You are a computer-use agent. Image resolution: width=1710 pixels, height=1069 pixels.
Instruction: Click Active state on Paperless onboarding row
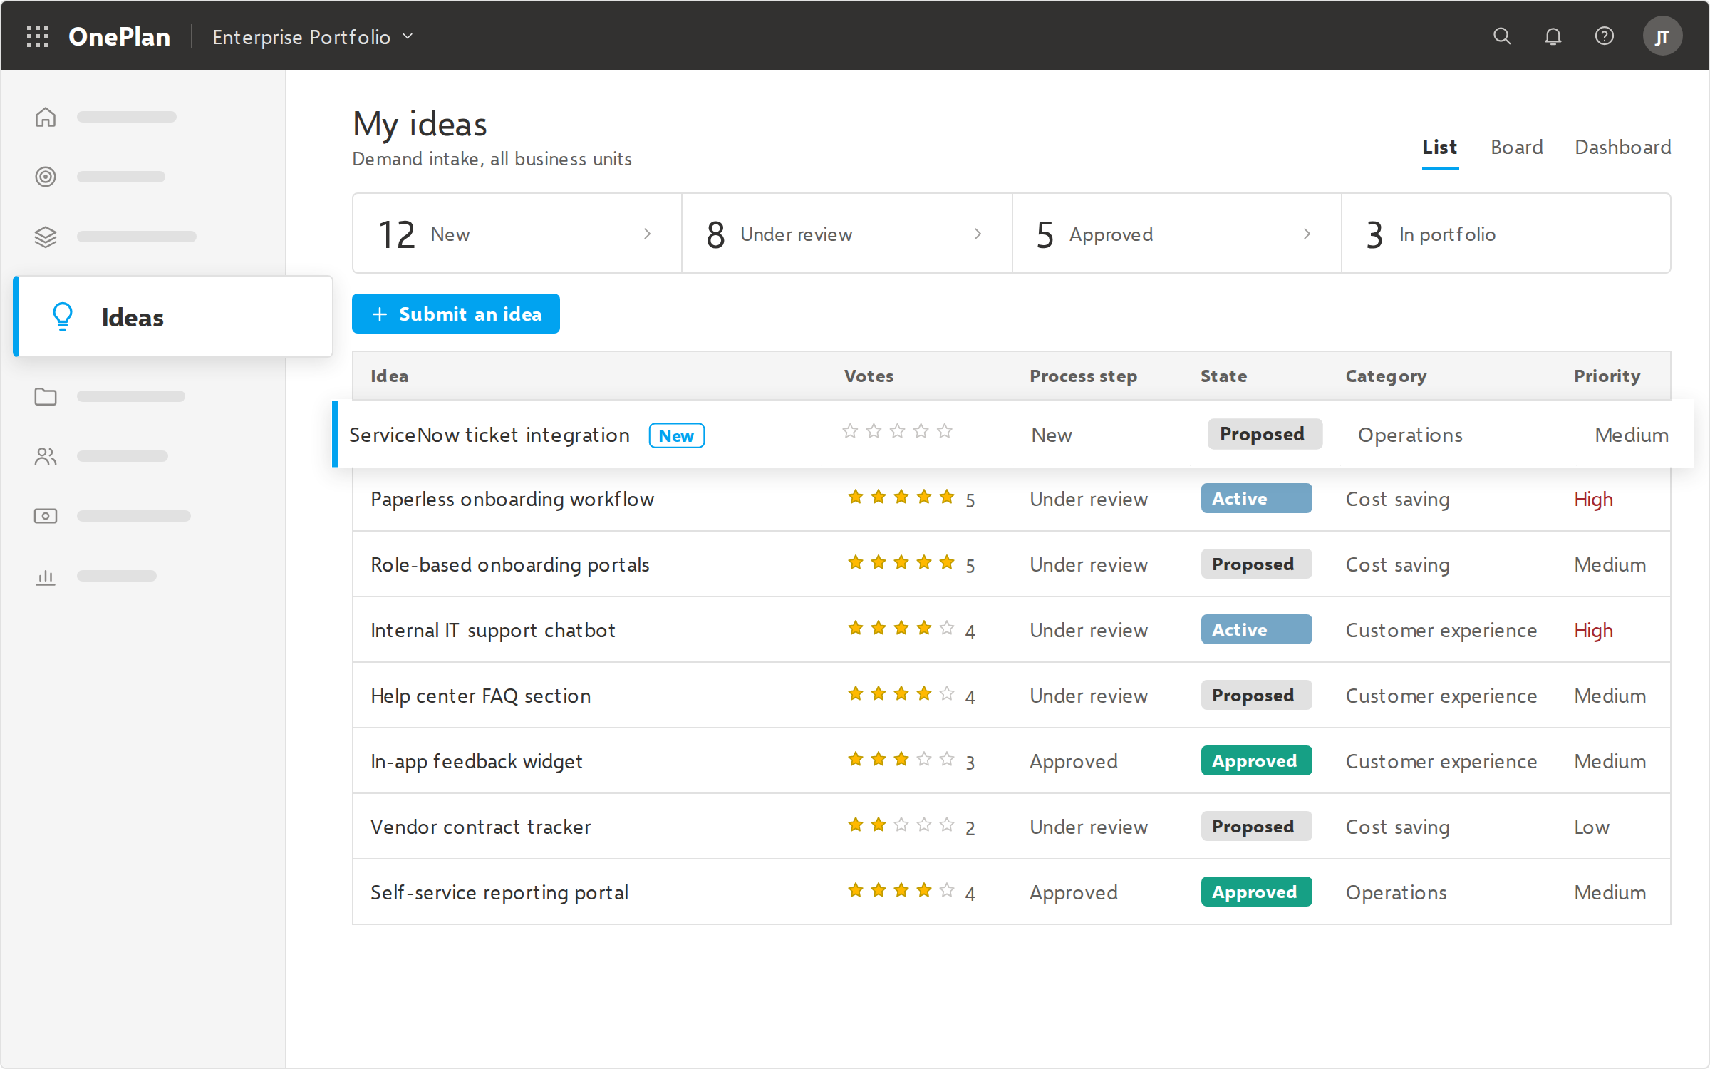pyautogui.click(x=1256, y=498)
